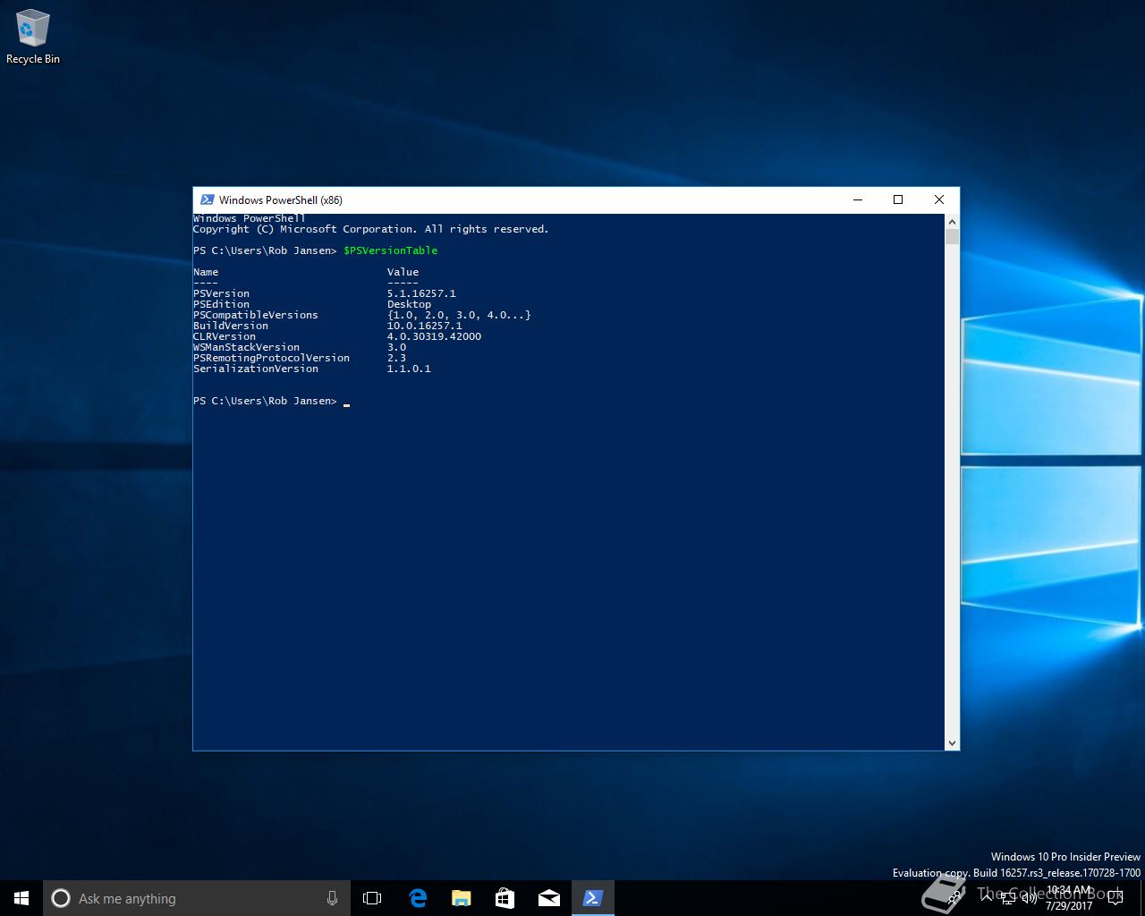Show hidden system tray icons
This screenshot has width=1145, height=916.
[986, 898]
